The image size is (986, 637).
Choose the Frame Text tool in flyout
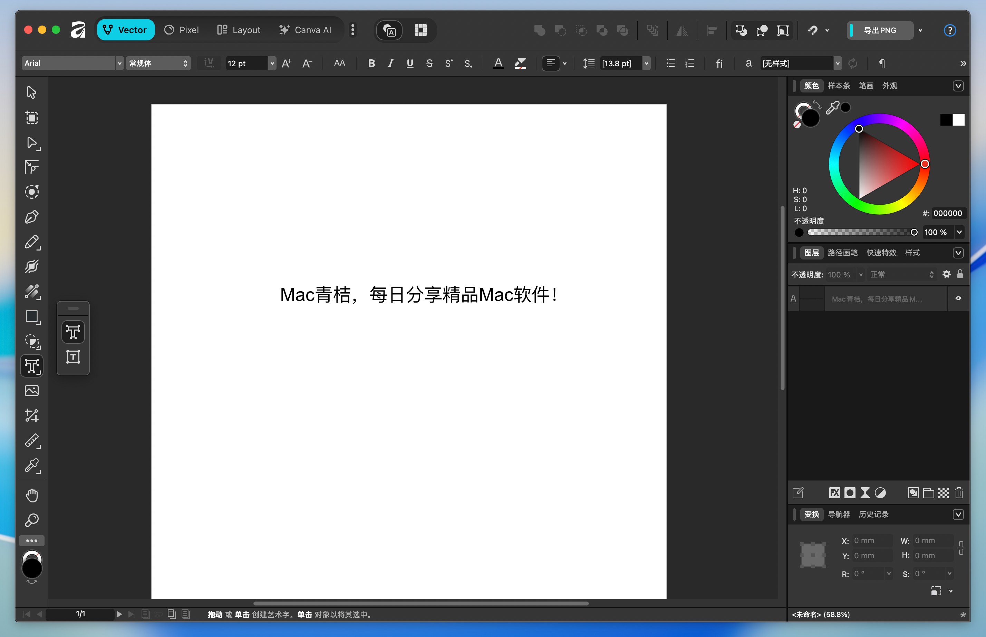73,356
